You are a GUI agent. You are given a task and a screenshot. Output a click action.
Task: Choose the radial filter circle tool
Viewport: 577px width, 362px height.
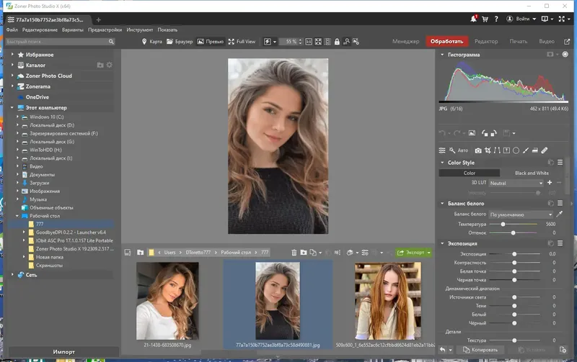[516, 150]
